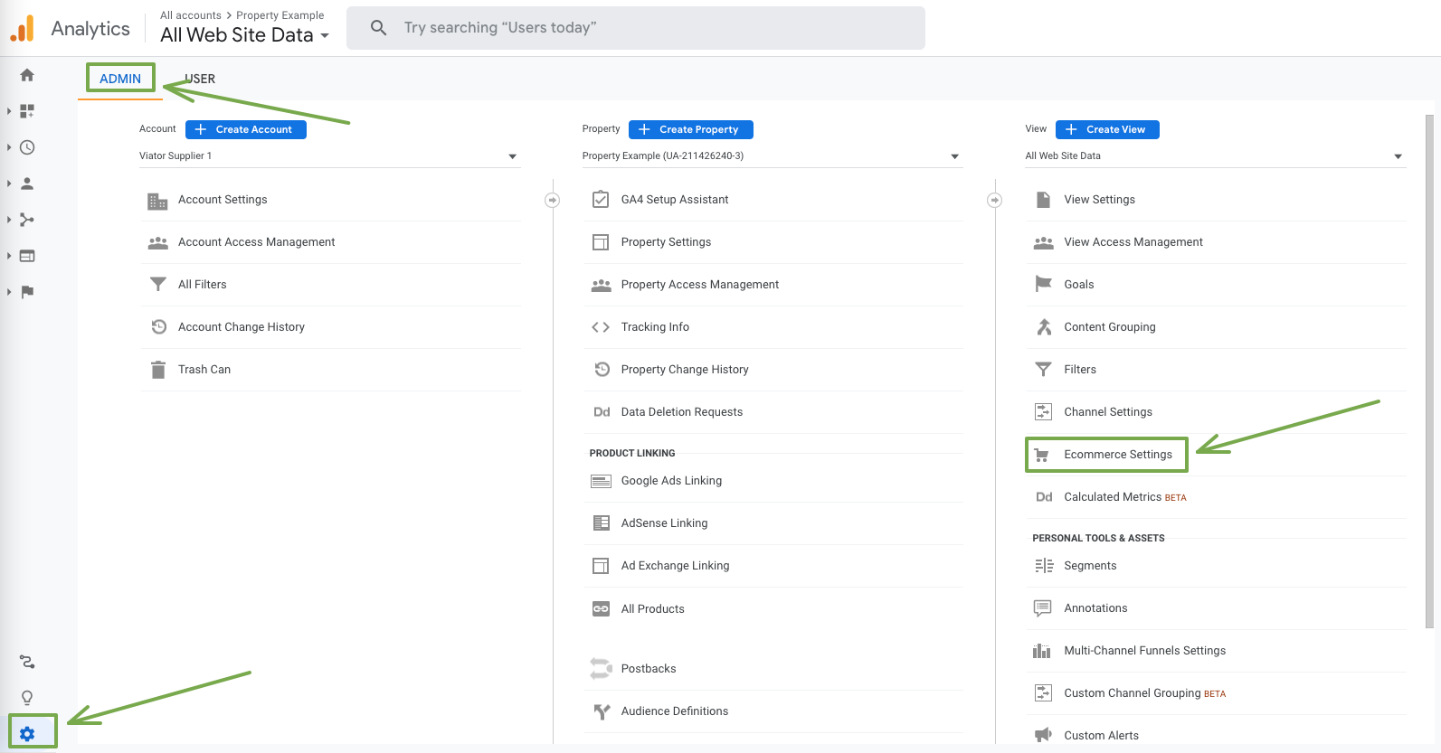This screenshot has width=1441, height=753.
Task: Click the Google Analytics logo
Action: 23,28
